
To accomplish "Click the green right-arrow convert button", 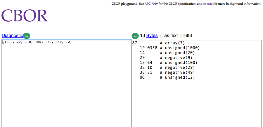I will (26, 36).
